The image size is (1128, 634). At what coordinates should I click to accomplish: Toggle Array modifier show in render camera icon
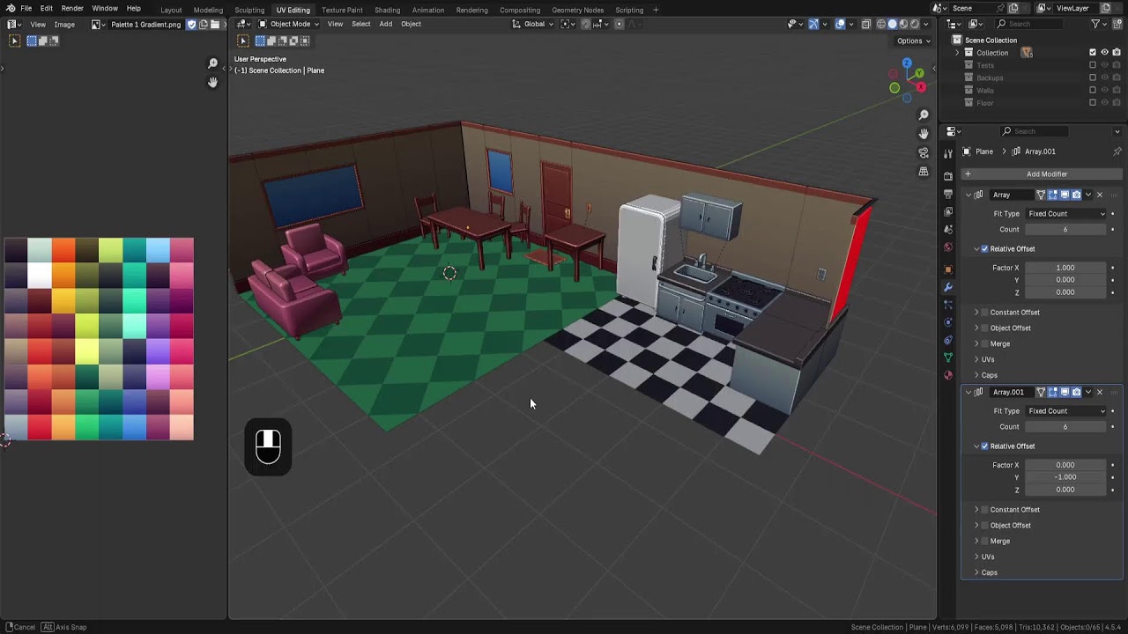click(x=1076, y=195)
